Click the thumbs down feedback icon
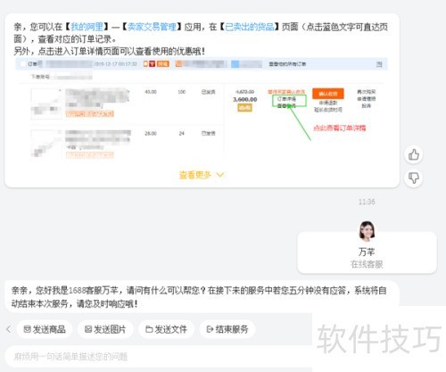Screen dimensions: 446x372 414,178
